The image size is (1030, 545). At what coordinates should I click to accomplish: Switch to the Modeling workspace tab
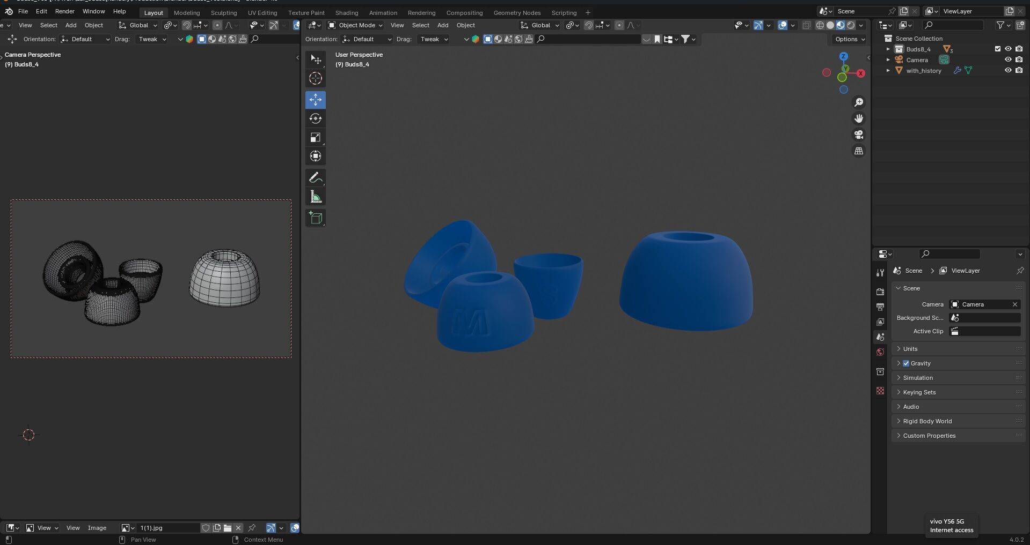coord(187,13)
